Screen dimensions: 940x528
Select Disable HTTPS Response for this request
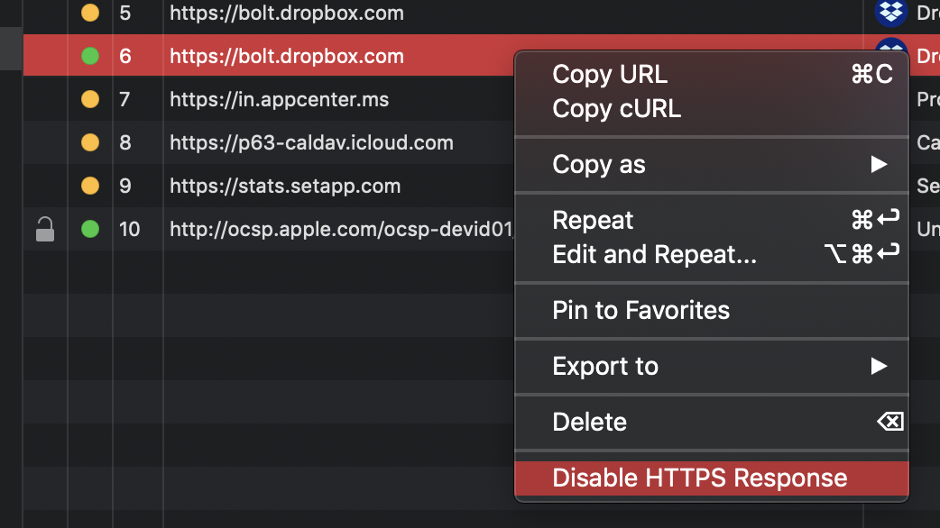click(700, 478)
